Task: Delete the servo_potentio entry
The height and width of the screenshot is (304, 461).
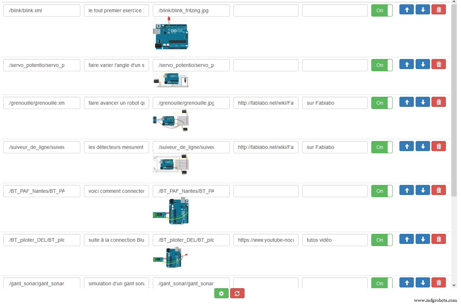Action: pyautogui.click(x=438, y=64)
